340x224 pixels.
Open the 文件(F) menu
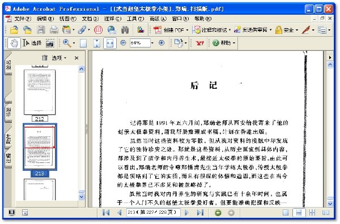(x=23, y=19)
